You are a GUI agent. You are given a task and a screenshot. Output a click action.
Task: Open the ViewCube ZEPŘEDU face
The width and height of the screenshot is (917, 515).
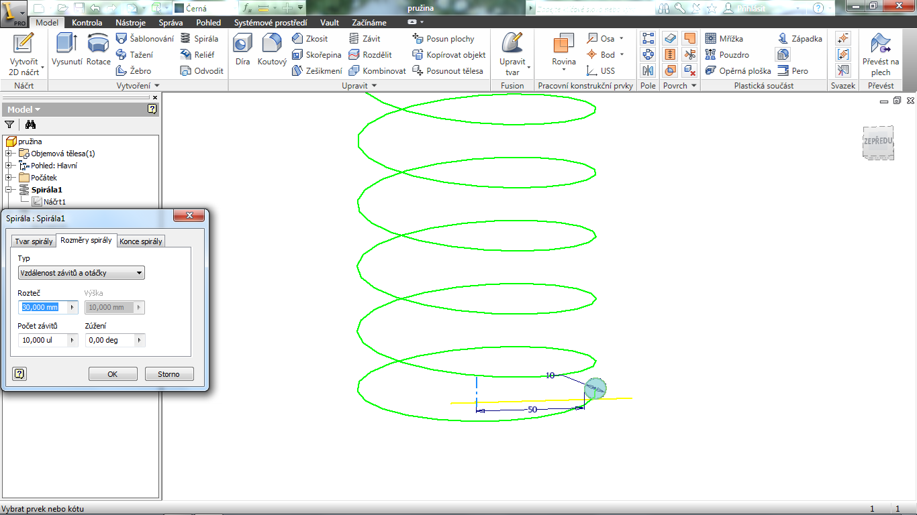878,141
